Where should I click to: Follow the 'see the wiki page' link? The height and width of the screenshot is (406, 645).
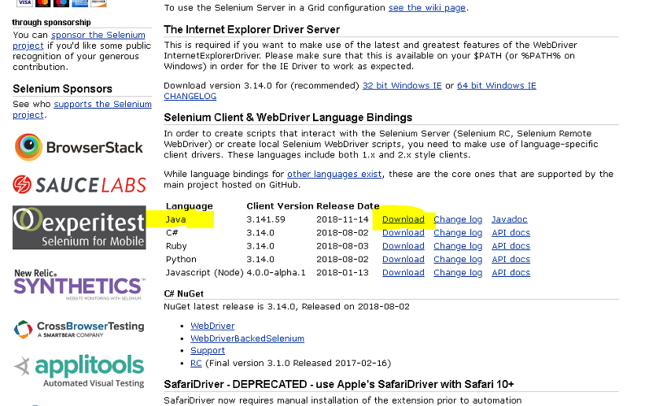[427, 8]
